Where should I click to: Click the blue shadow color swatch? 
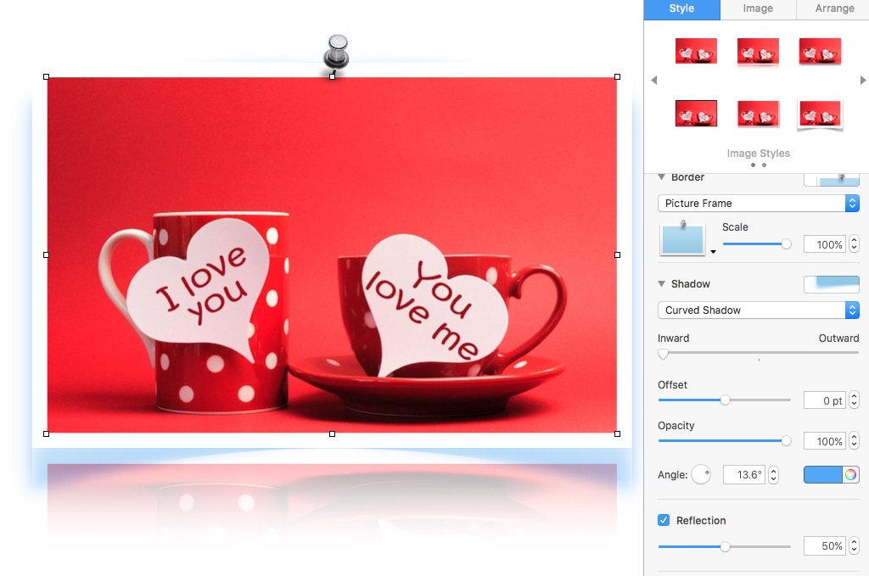(822, 475)
